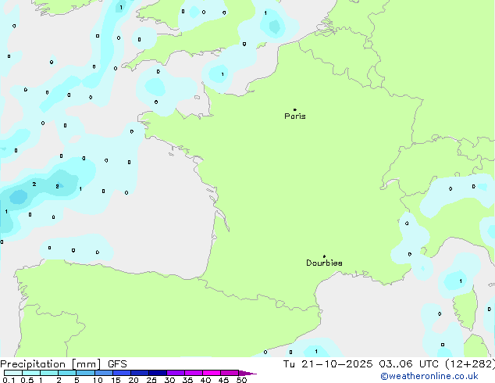Click the '35' legend scale label
The image size is (495, 383).
(x=187, y=380)
